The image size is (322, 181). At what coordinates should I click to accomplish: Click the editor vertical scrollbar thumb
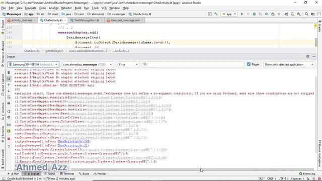tap(315, 42)
